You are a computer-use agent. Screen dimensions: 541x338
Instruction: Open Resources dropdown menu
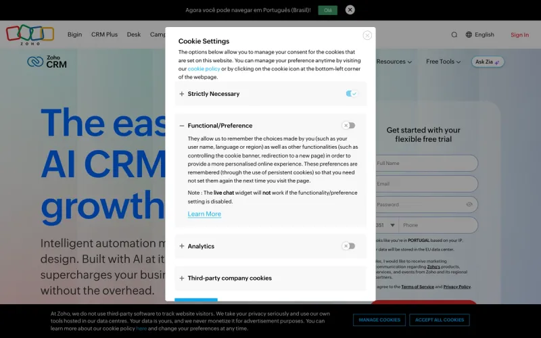394,62
